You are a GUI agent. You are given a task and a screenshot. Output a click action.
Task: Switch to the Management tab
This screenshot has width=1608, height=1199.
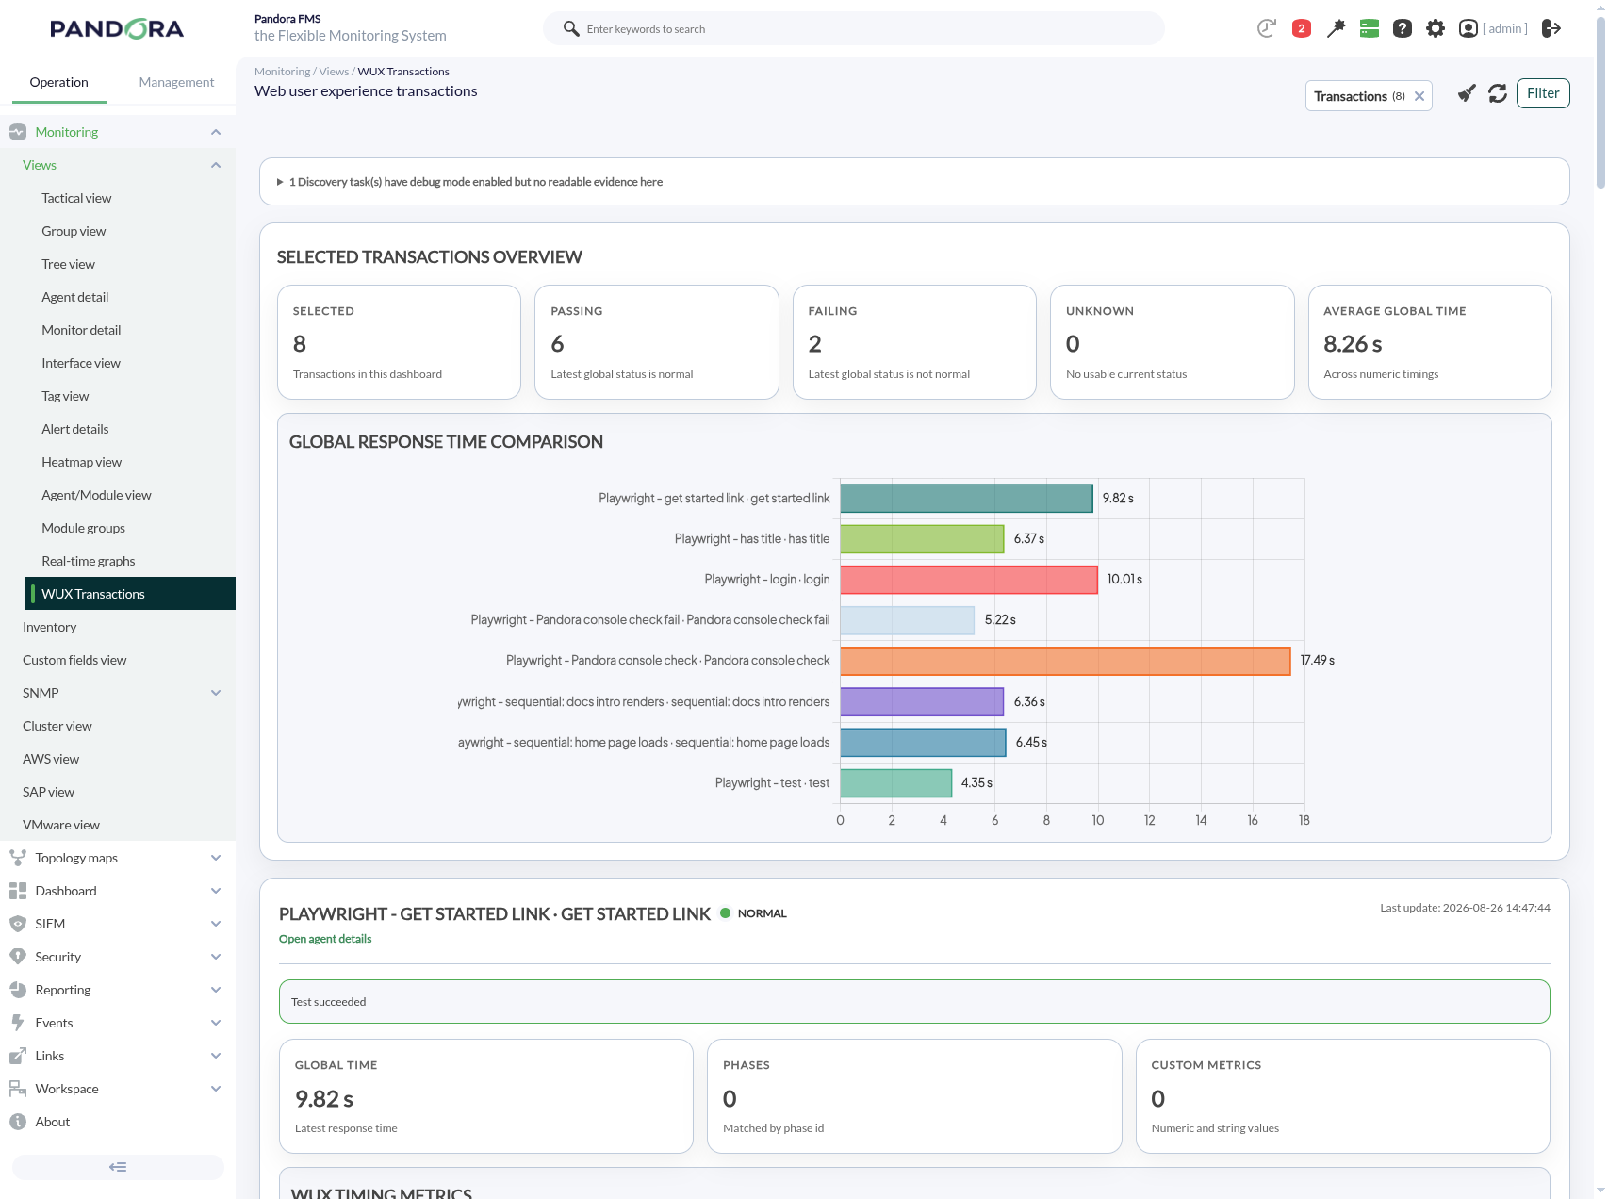pos(176,82)
